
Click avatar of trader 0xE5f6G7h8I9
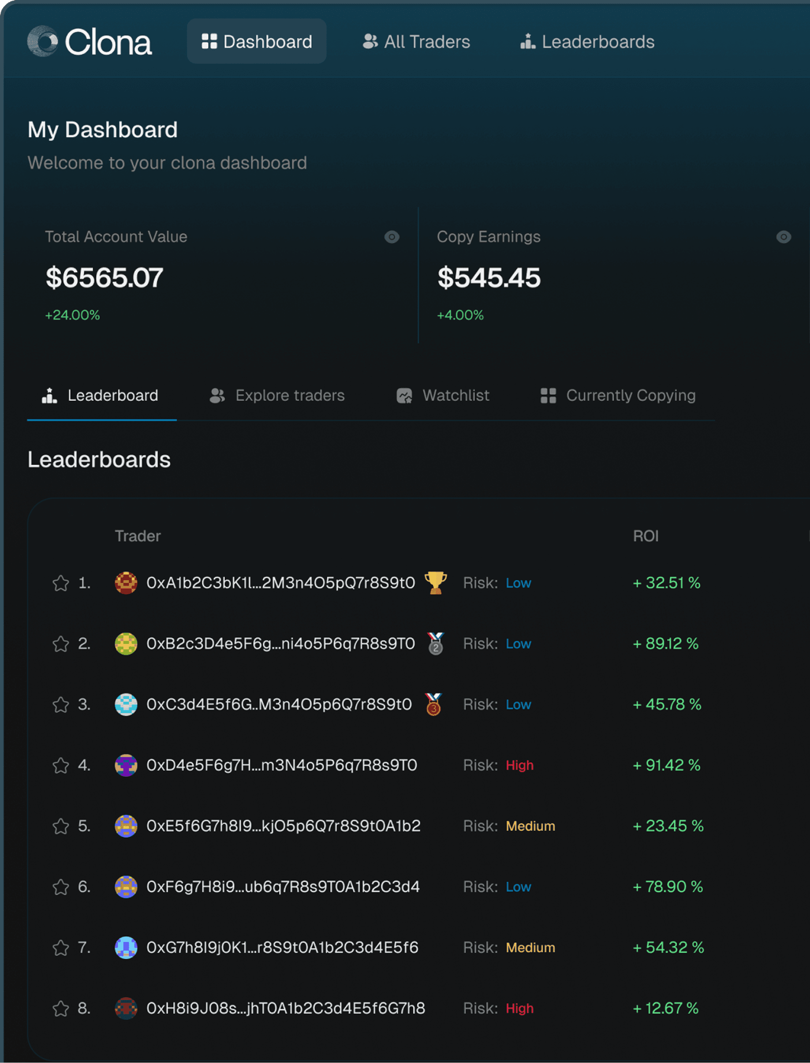pos(126,826)
